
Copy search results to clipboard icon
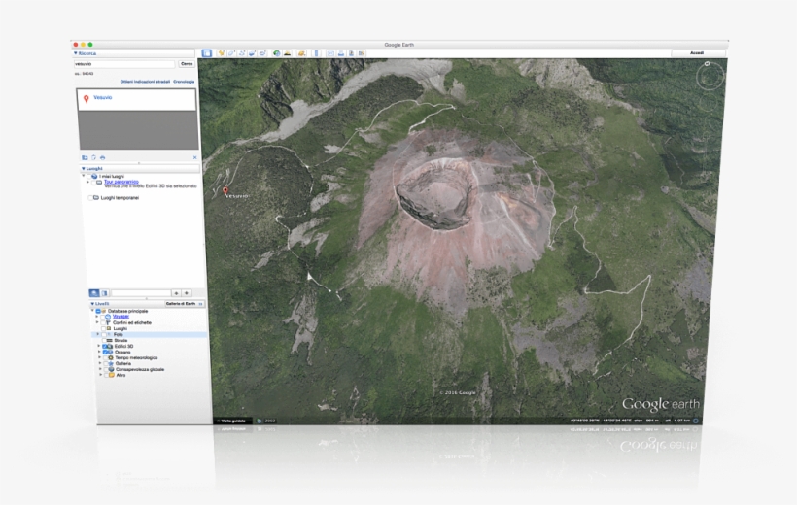coord(93,158)
